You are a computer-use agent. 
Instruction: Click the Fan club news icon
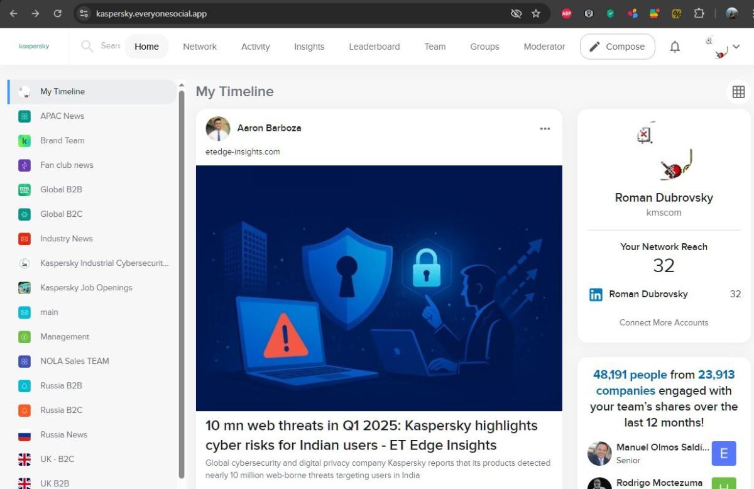(x=25, y=165)
